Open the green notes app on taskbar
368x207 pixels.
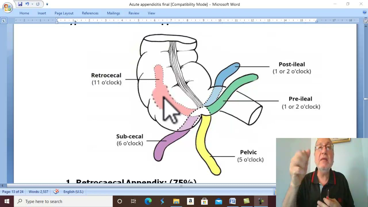247,201
